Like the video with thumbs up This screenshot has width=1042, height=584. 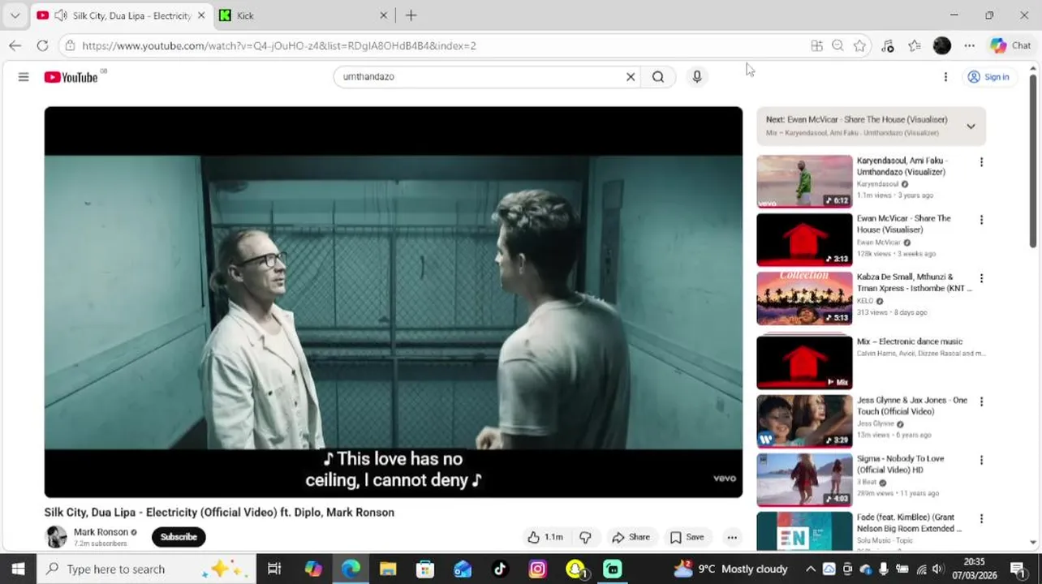coord(545,537)
